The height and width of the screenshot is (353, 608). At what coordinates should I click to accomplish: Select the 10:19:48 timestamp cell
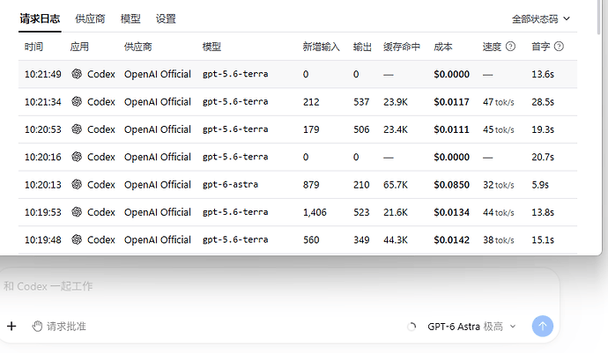click(x=43, y=239)
